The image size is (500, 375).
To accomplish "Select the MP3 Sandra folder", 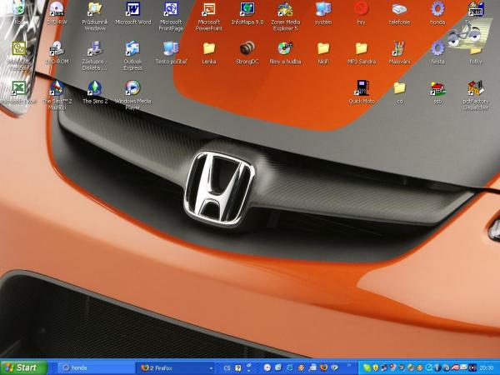I will click(x=362, y=49).
